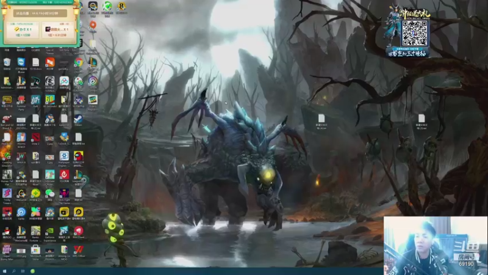
Task: Open the ToDesk remote desktop icon
Action: pos(64,137)
